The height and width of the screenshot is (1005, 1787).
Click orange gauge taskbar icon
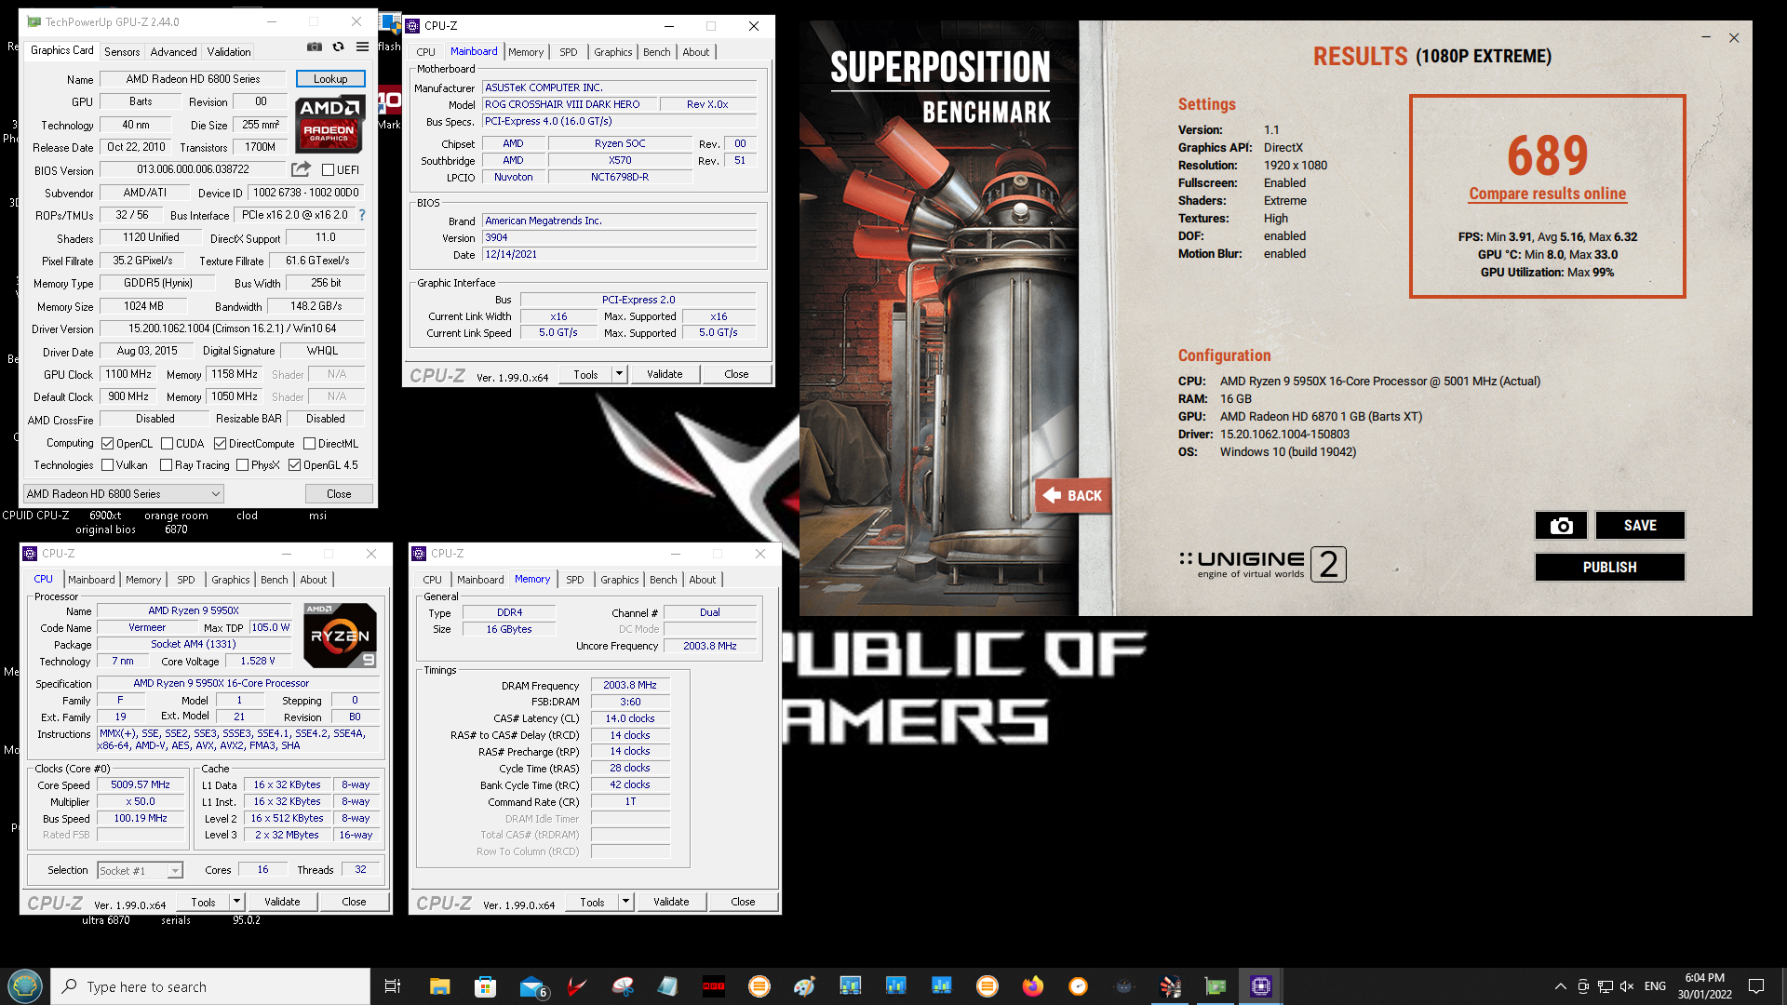1078,986
